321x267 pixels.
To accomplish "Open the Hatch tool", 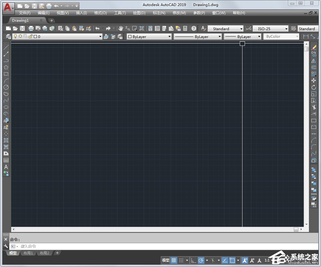I will point(6,140).
